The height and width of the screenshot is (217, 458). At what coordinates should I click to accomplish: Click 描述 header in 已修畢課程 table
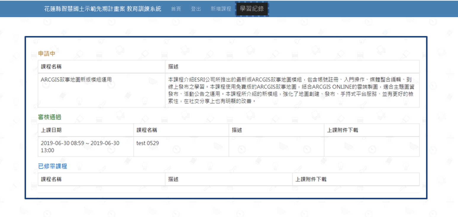173,179
